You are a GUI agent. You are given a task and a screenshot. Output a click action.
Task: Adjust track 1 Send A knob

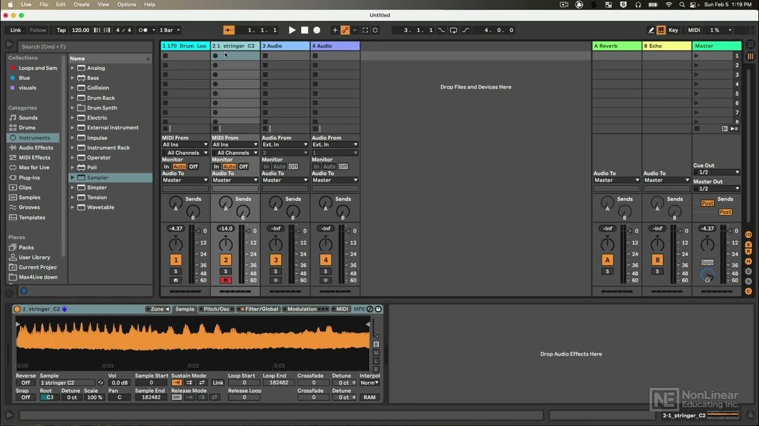tap(176, 203)
